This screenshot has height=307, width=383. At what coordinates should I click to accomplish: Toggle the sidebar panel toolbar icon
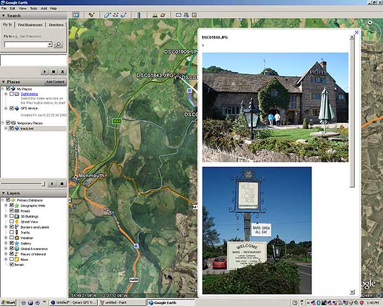pos(76,15)
